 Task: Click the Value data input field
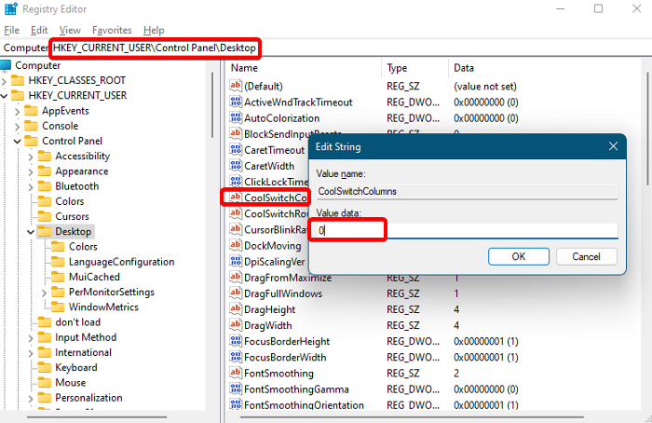click(467, 230)
